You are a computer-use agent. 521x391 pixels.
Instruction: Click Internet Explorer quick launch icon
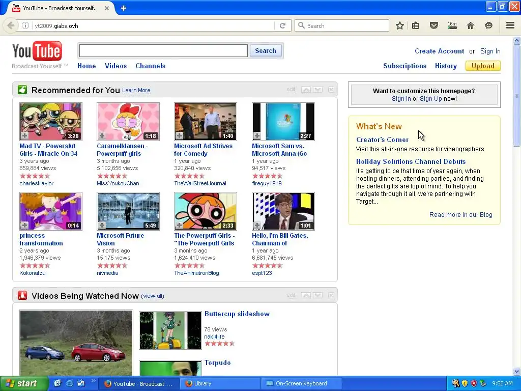coord(69,383)
